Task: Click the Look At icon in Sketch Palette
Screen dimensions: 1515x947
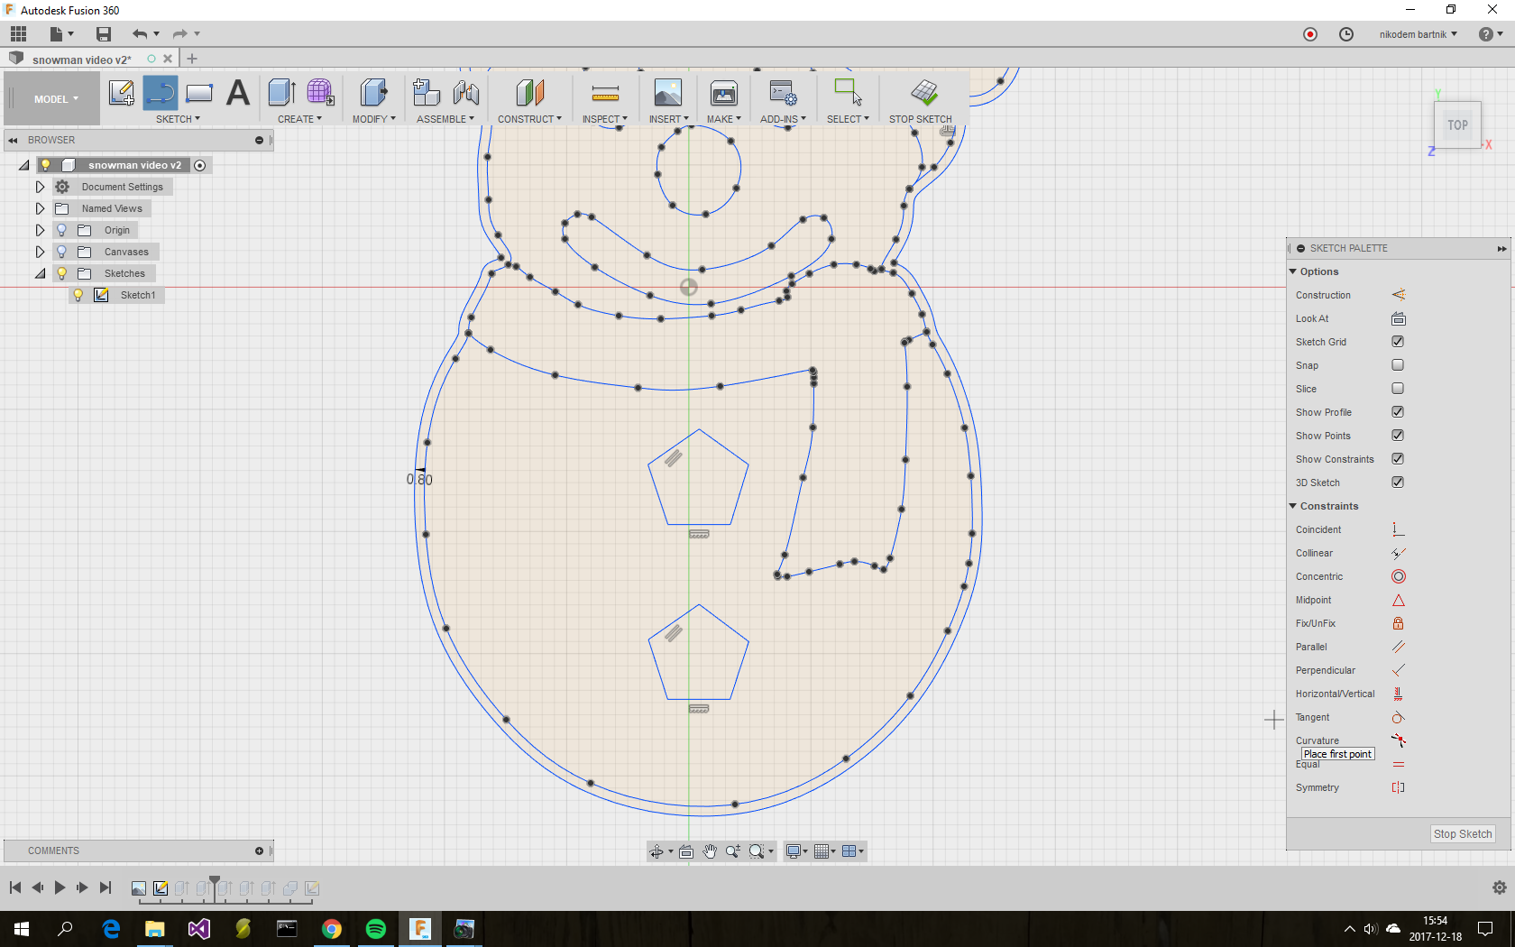Action: pos(1398,318)
